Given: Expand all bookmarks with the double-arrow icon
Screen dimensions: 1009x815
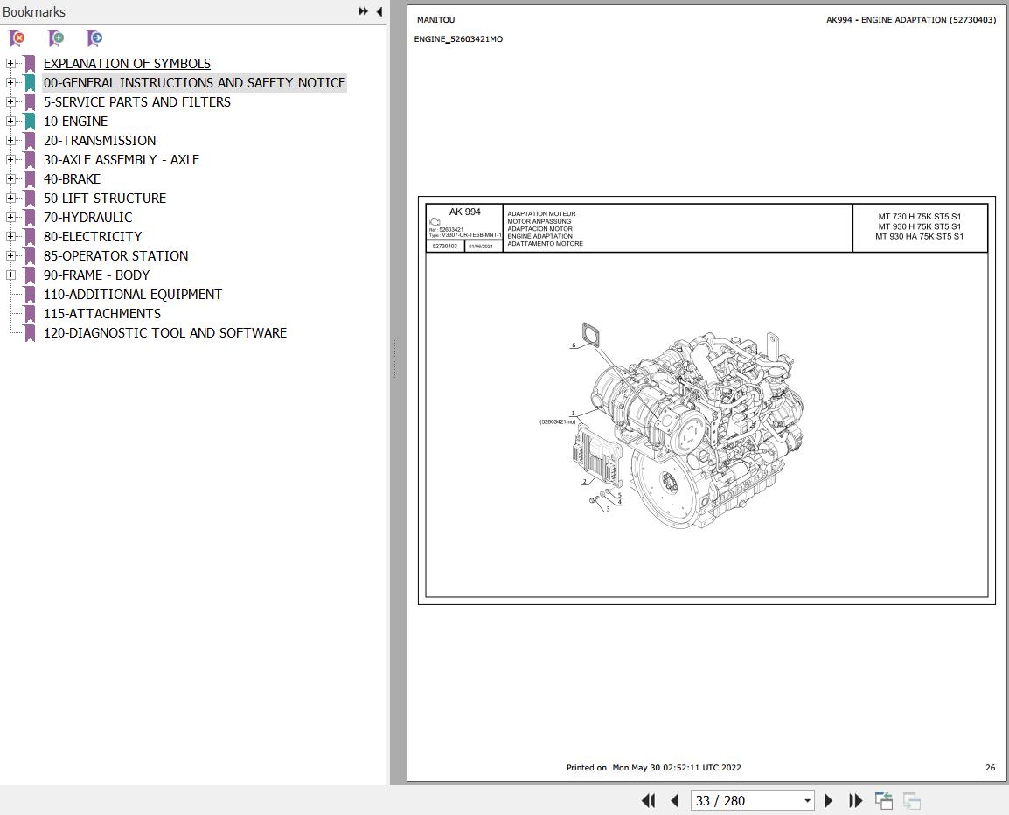Looking at the screenshot, I should click(364, 11).
